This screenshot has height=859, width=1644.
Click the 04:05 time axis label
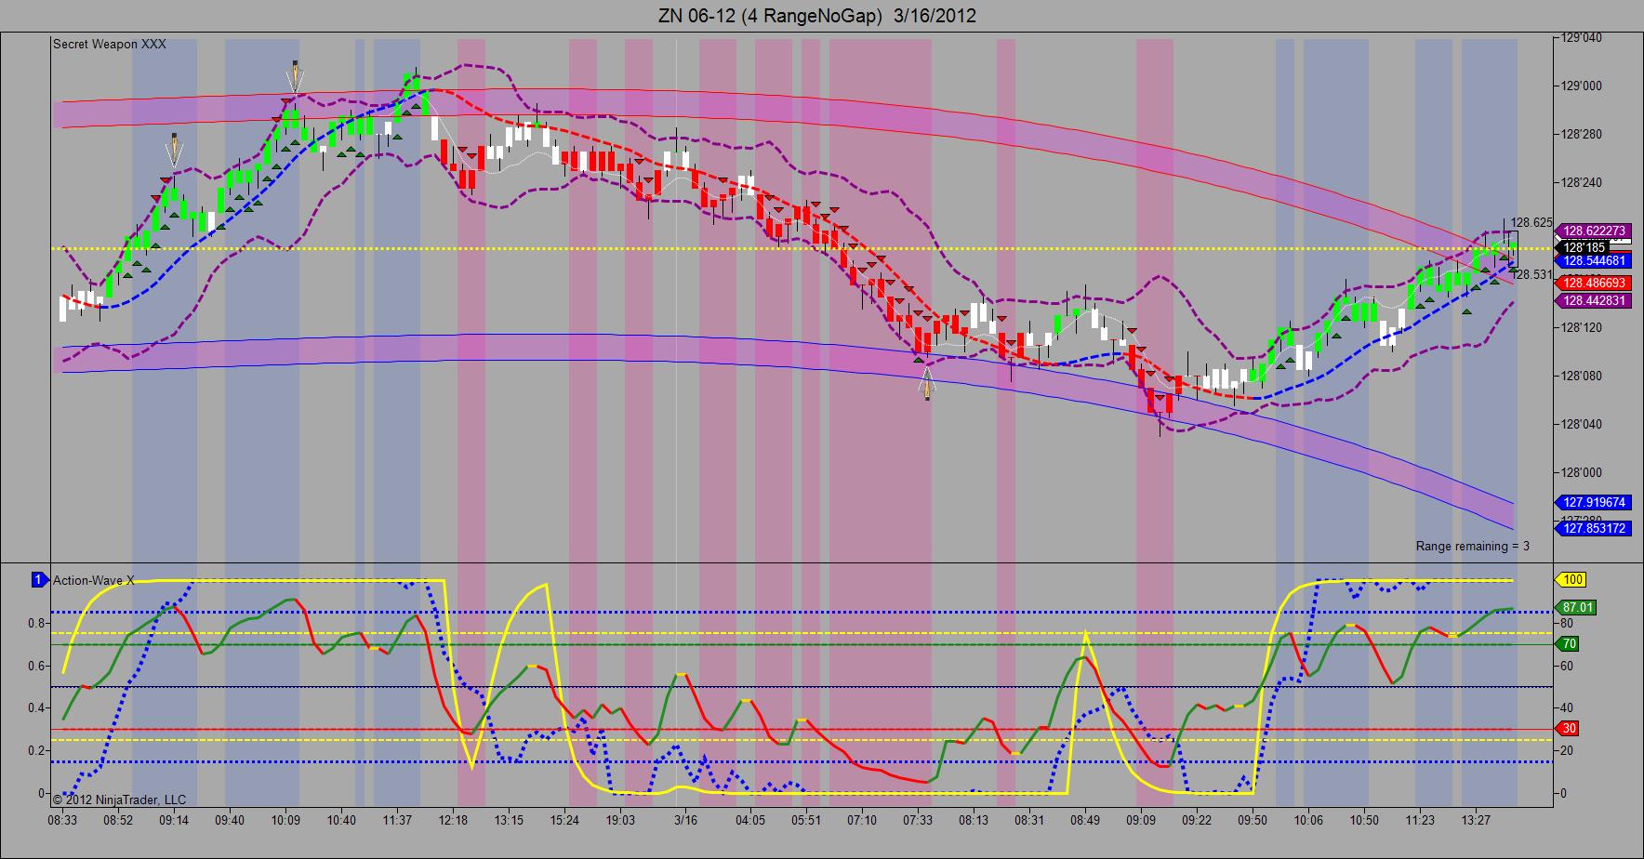(x=750, y=821)
